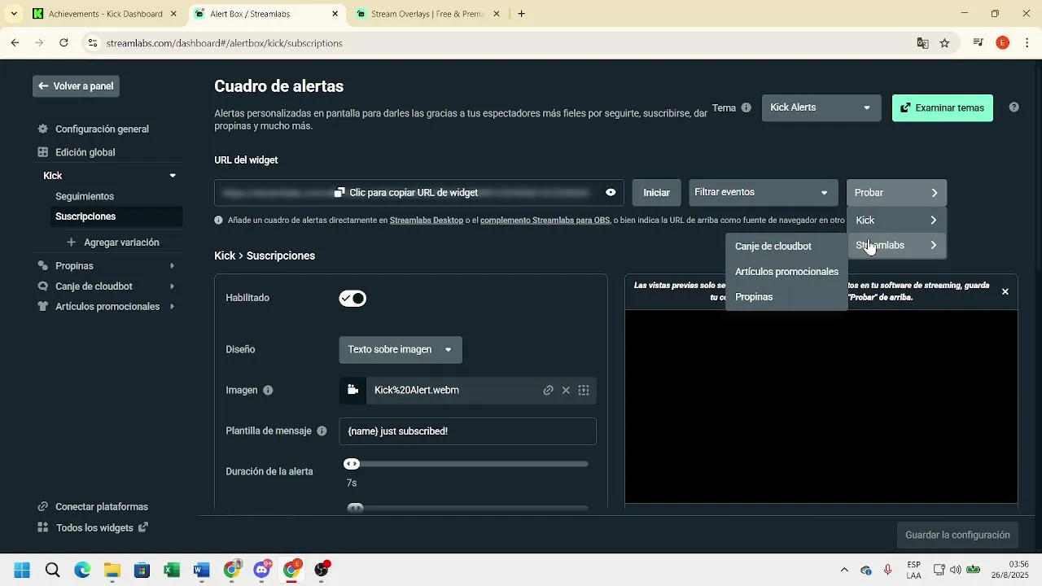Open Configuración general in the sidebar
The width and height of the screenshot is (1042, 586).
[102, 129]
